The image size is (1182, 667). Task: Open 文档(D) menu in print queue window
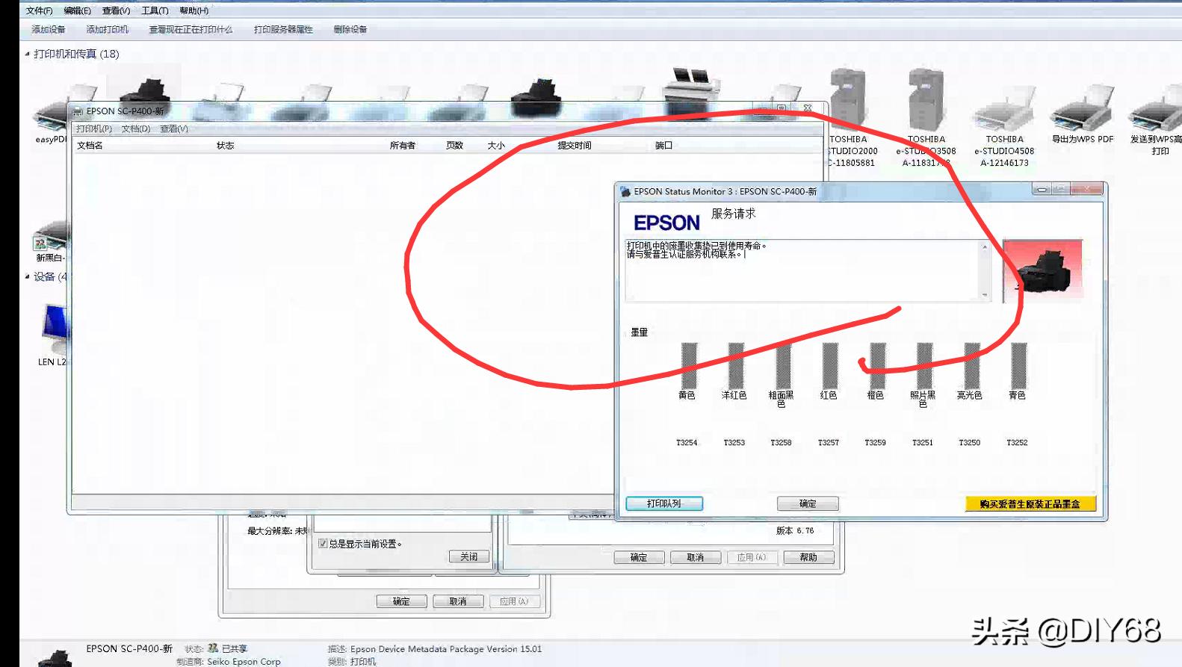click(136, 128)
